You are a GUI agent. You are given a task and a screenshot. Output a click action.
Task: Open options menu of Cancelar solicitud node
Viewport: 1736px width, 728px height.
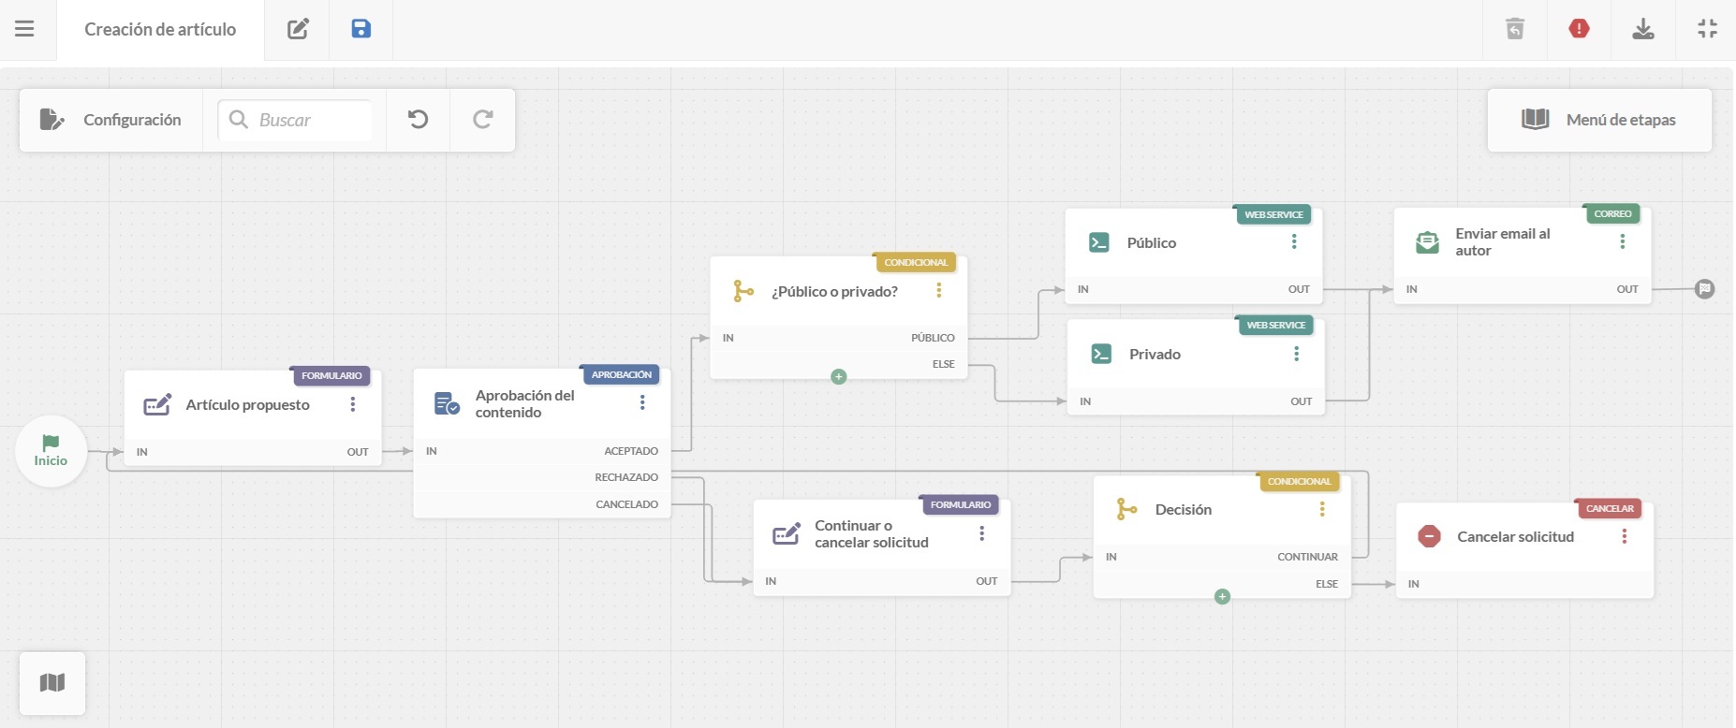[x=1625, y=536]
